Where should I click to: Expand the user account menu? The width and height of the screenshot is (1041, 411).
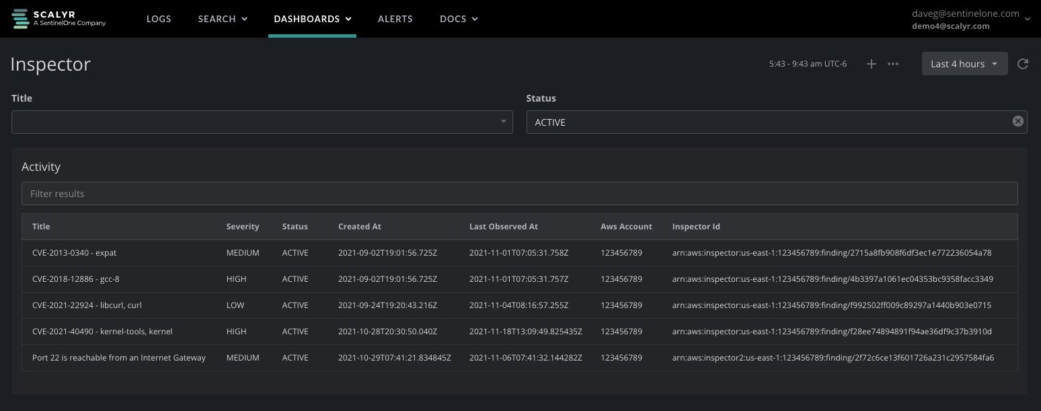[x=1027, y=20]
